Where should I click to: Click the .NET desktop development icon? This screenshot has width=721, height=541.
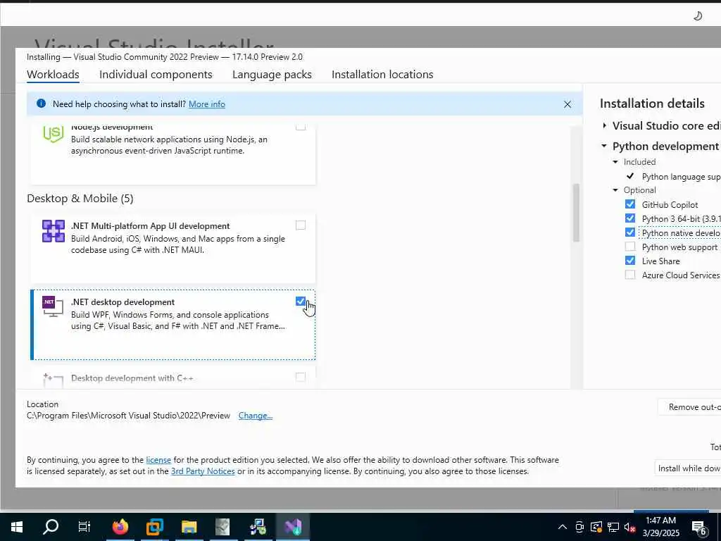tap(52, 306)
